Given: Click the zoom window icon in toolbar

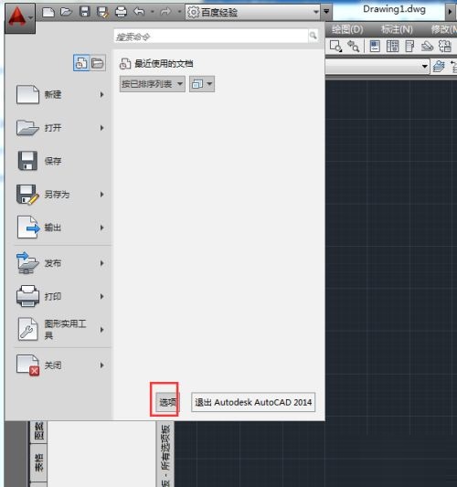Looking at the screenshot, I should (x=335, y=47).
